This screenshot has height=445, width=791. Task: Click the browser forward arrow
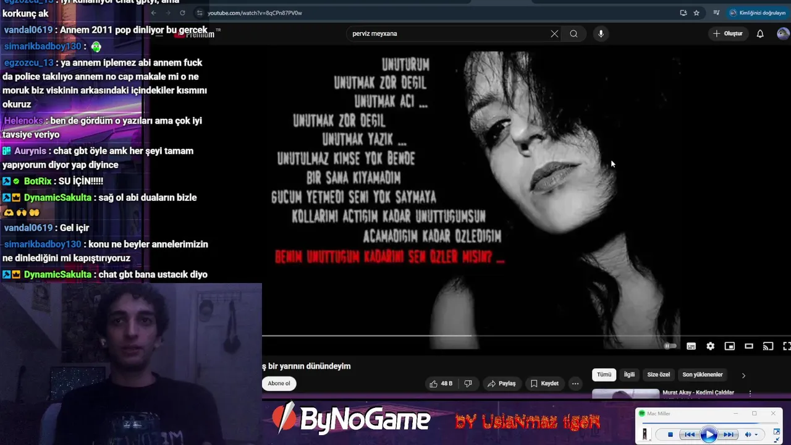(168, 13)
